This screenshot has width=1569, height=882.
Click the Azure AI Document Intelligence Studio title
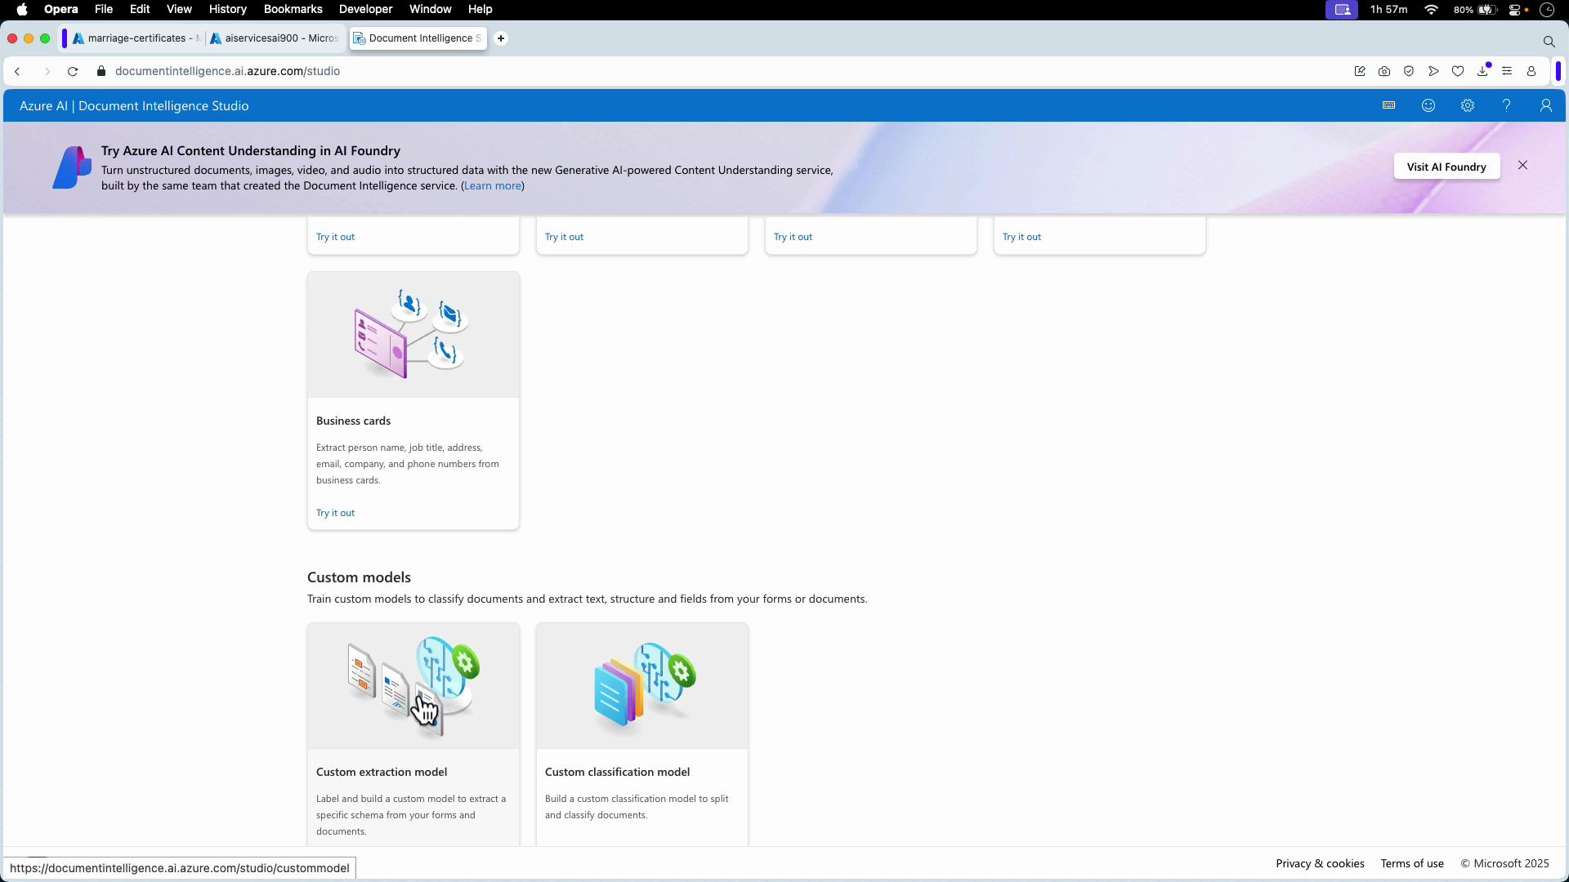134,106
